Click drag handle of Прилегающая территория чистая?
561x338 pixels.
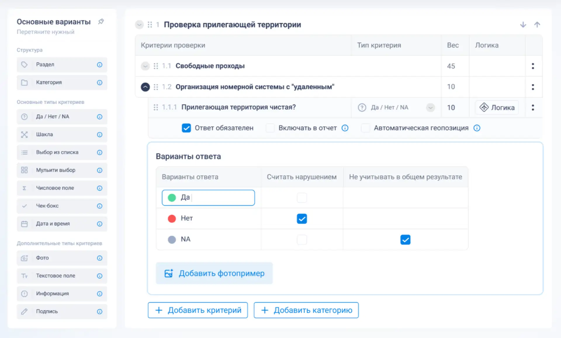click(x=156, y=107)
